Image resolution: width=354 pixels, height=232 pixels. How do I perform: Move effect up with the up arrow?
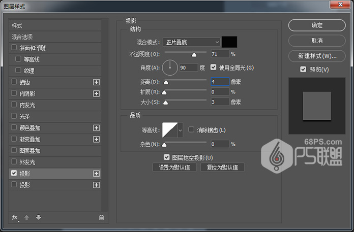[26, 217]
